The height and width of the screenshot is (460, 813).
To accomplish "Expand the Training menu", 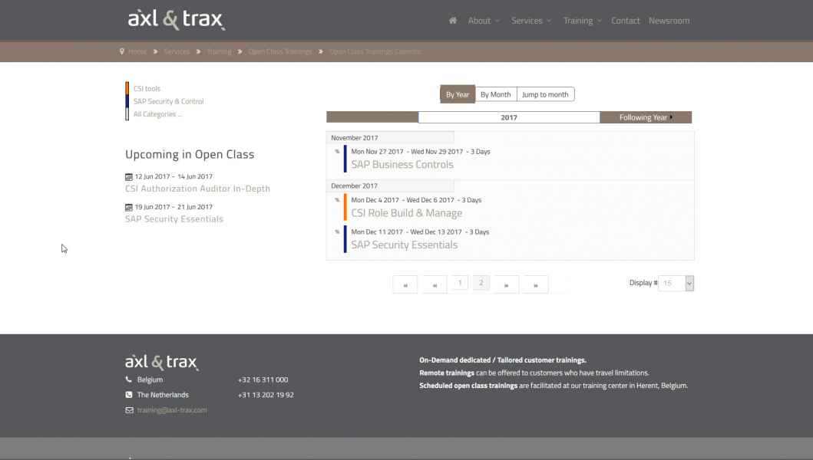I will pyautogui.click(x=583, y=21).
